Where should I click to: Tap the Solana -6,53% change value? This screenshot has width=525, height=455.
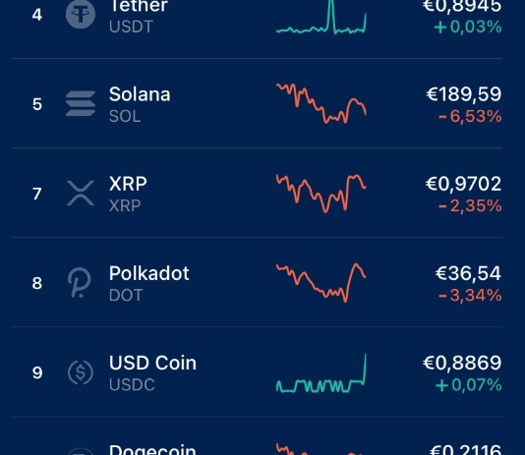click(470, 116)
